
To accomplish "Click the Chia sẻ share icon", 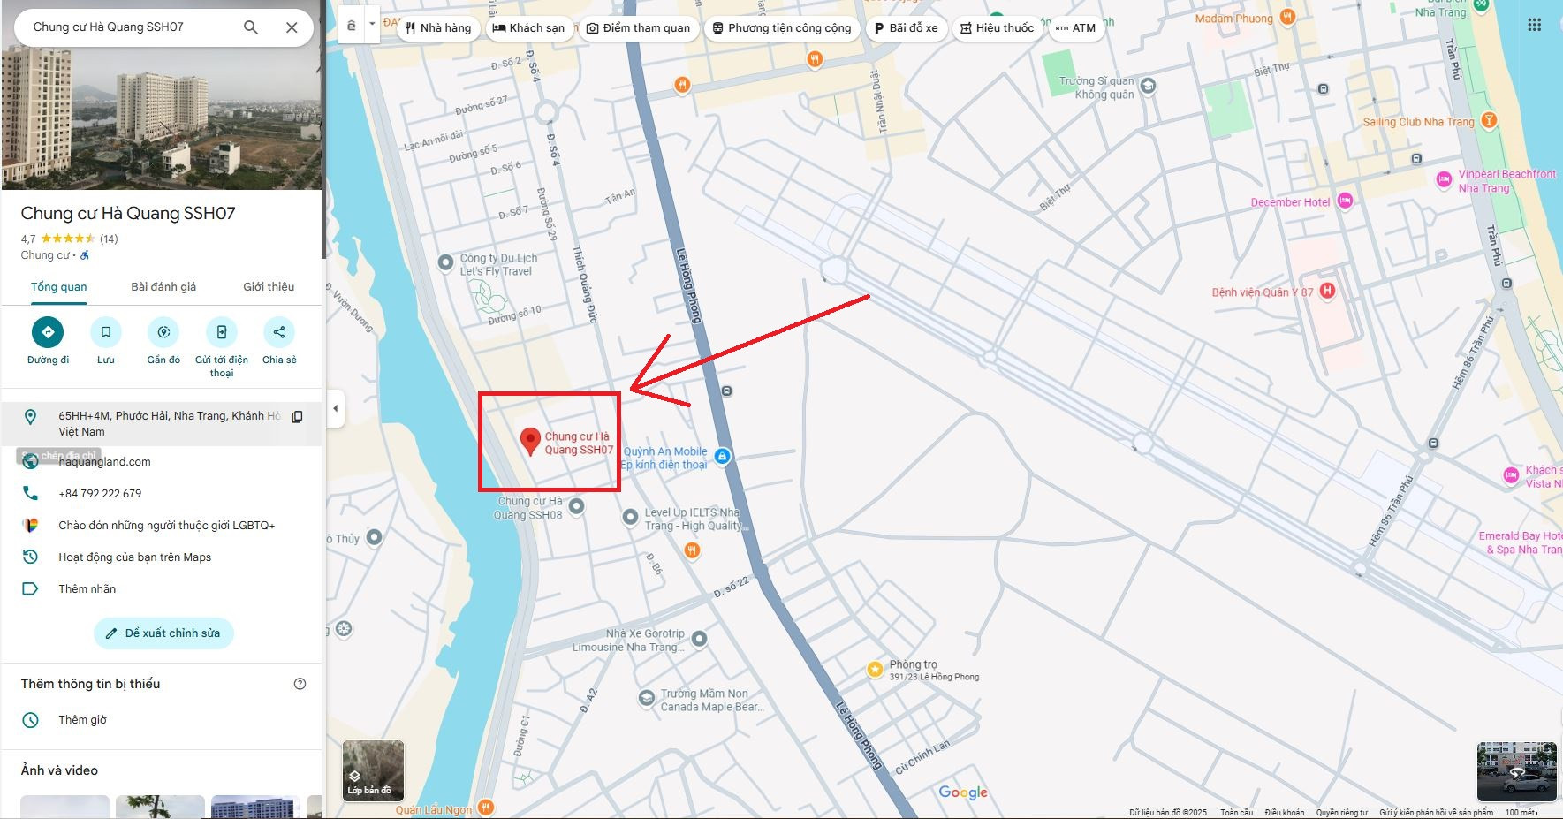I will (279, 332).
